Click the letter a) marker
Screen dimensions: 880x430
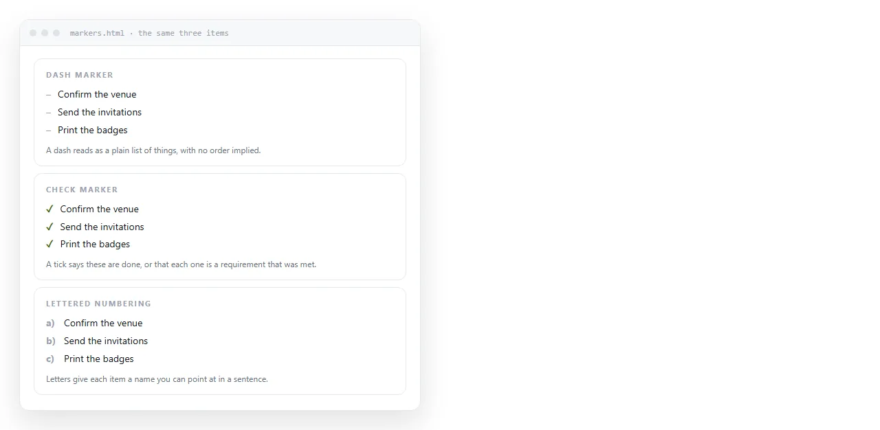pyautogui.click(x=50, y=323)
